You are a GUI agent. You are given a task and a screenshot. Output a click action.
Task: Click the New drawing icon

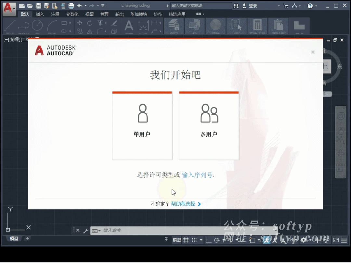click(x=22, y=6)
